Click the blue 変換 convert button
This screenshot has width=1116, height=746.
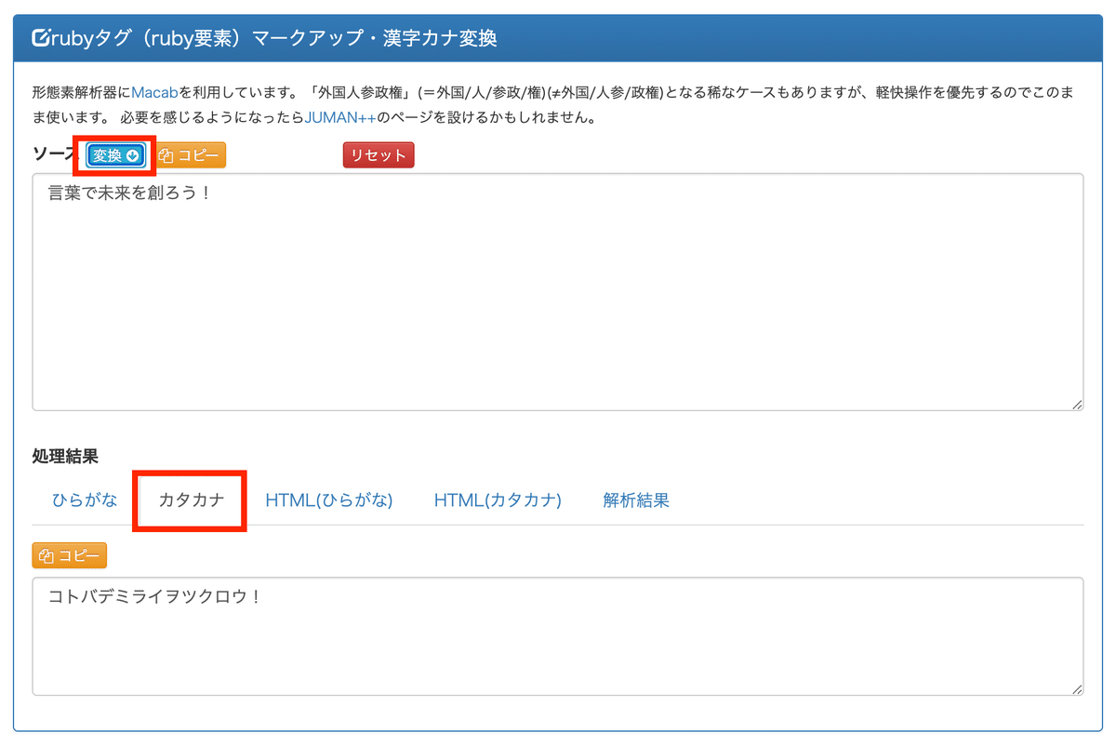(x=116, y=155)
